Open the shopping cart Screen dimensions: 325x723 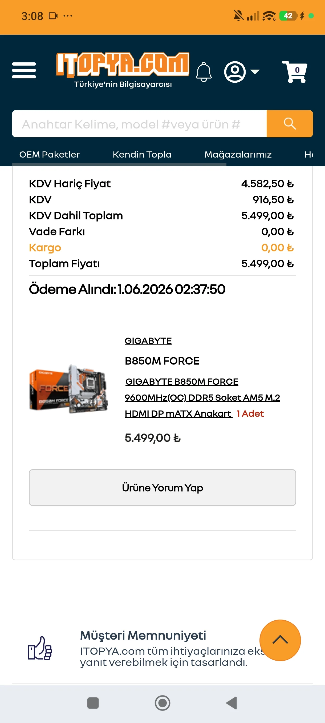[x=294, y=71]
